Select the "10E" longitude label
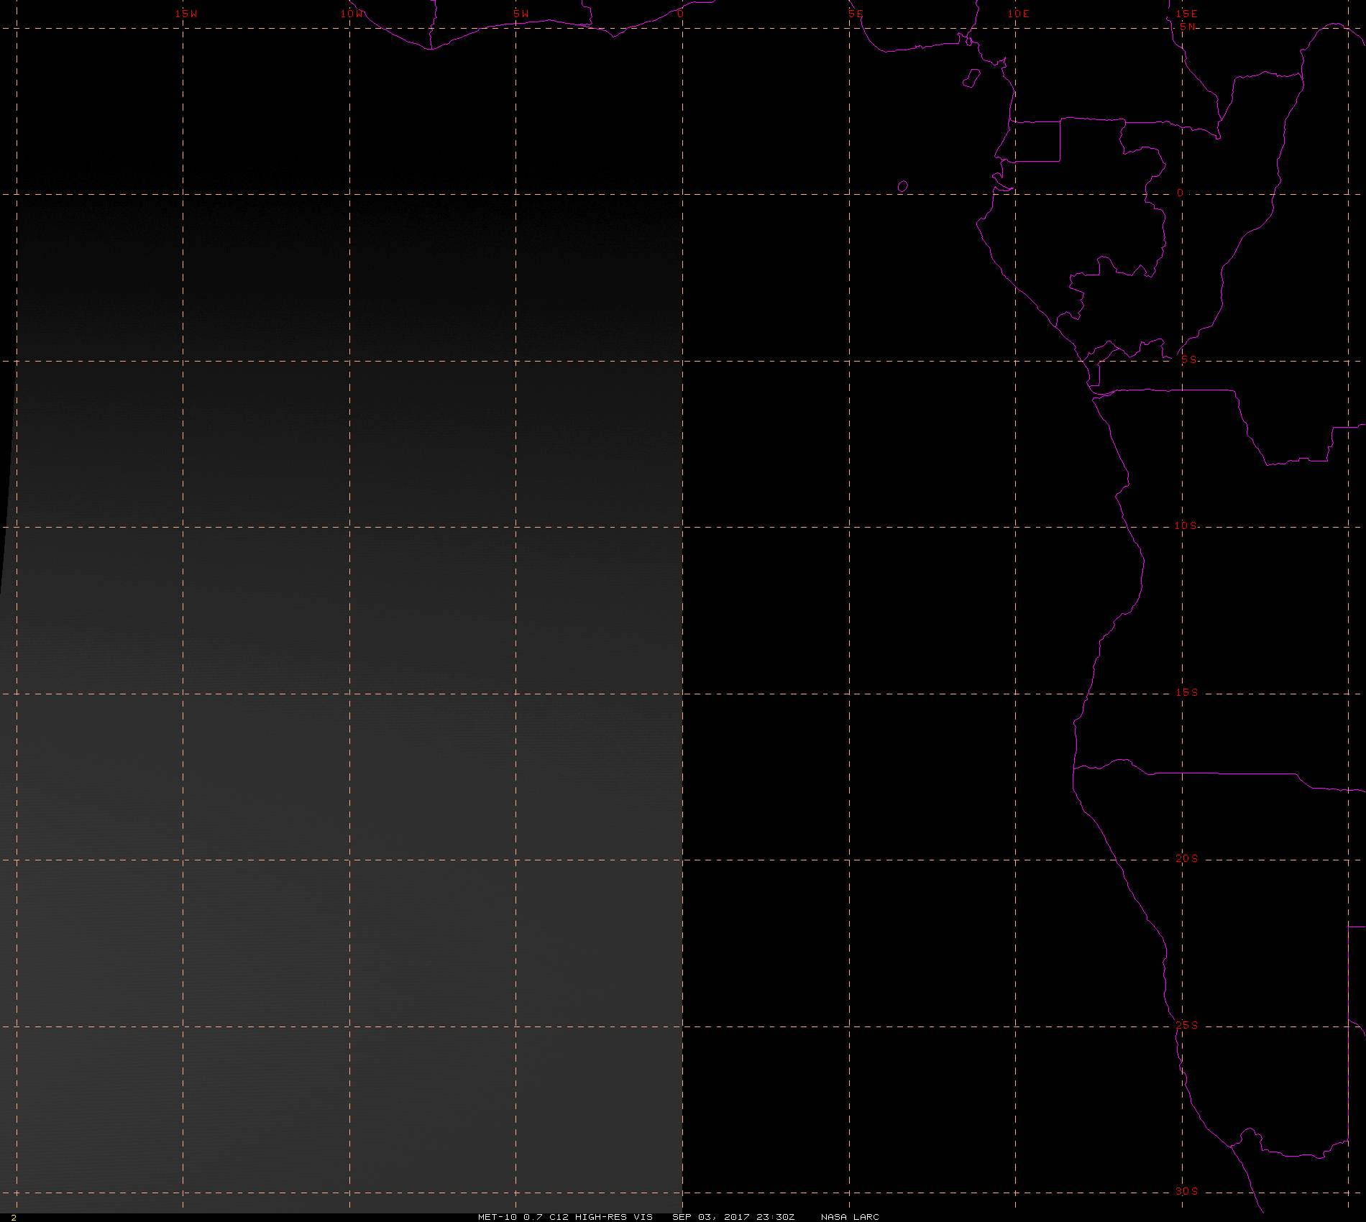The image size is (1366, 1222). coord(1019,14)
